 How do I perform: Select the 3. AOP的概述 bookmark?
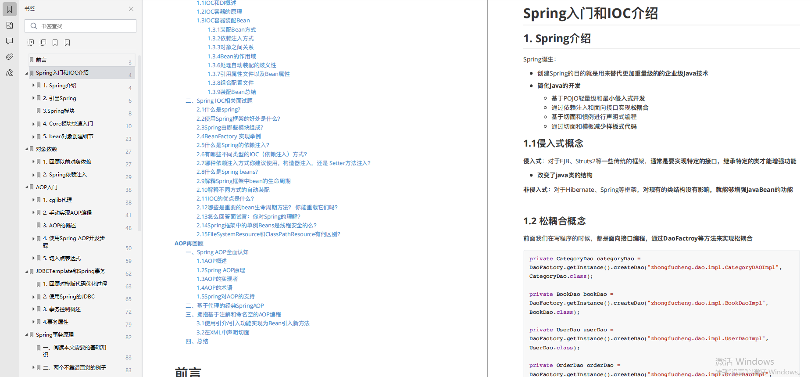coord(59,226)
